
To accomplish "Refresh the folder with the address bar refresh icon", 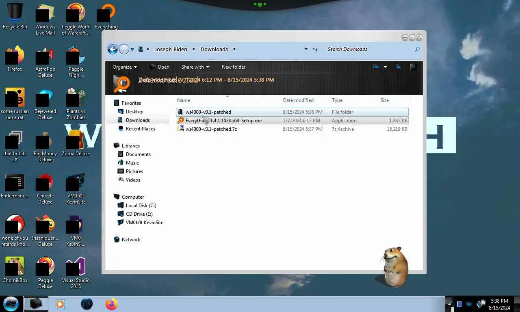I will pos(315,49).
